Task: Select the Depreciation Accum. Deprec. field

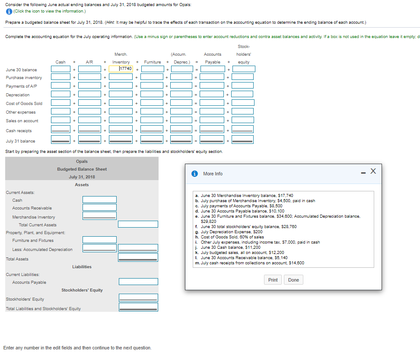Action: pos(181,94)
